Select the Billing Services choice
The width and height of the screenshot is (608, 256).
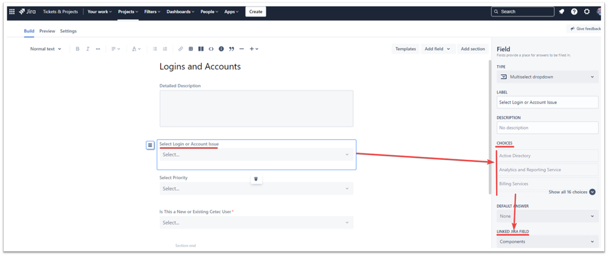pos(548,184)
